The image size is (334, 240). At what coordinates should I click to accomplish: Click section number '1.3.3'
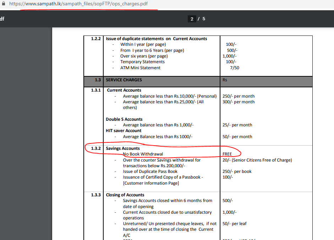[x=96, y=195]
